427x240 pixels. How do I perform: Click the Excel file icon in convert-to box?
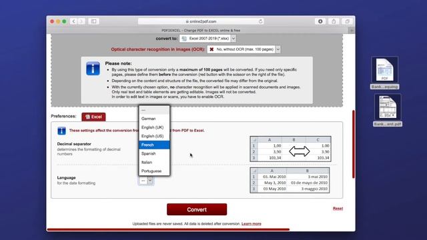(x=184, y=39)
